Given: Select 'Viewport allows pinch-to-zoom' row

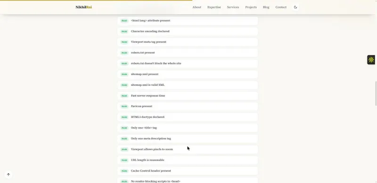Looking at the screenshot, I should (x=188, y=150).
